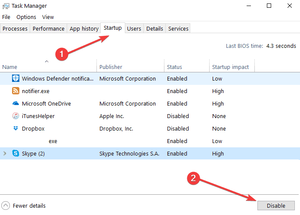Open the Options menu
The height and width of the screenshot is (215, 300).
[x=26, y=17]
